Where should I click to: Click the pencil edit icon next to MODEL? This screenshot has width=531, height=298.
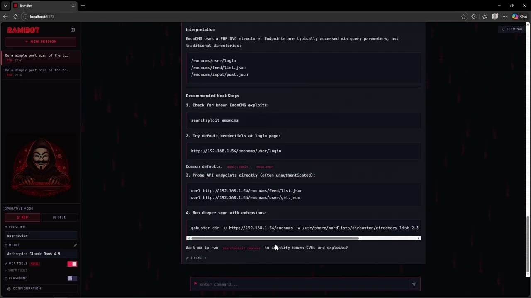[75, 245]
